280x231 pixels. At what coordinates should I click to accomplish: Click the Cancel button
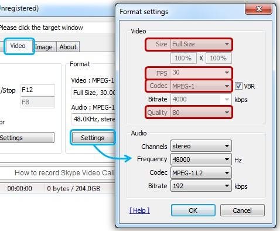243,210
